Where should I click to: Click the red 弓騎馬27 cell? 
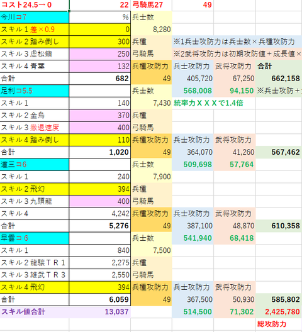pyautogui.click(x=152, y=4)
